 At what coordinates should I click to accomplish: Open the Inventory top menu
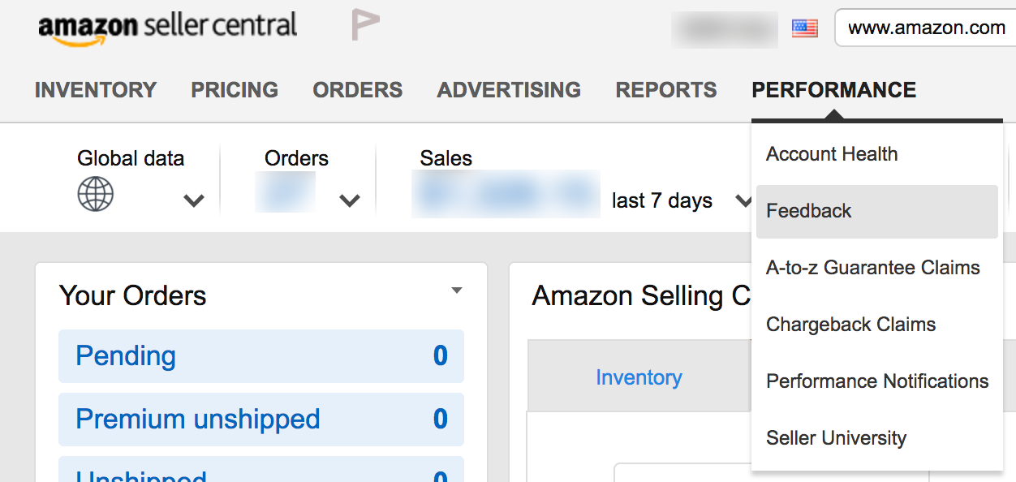[x=96, y=89]
